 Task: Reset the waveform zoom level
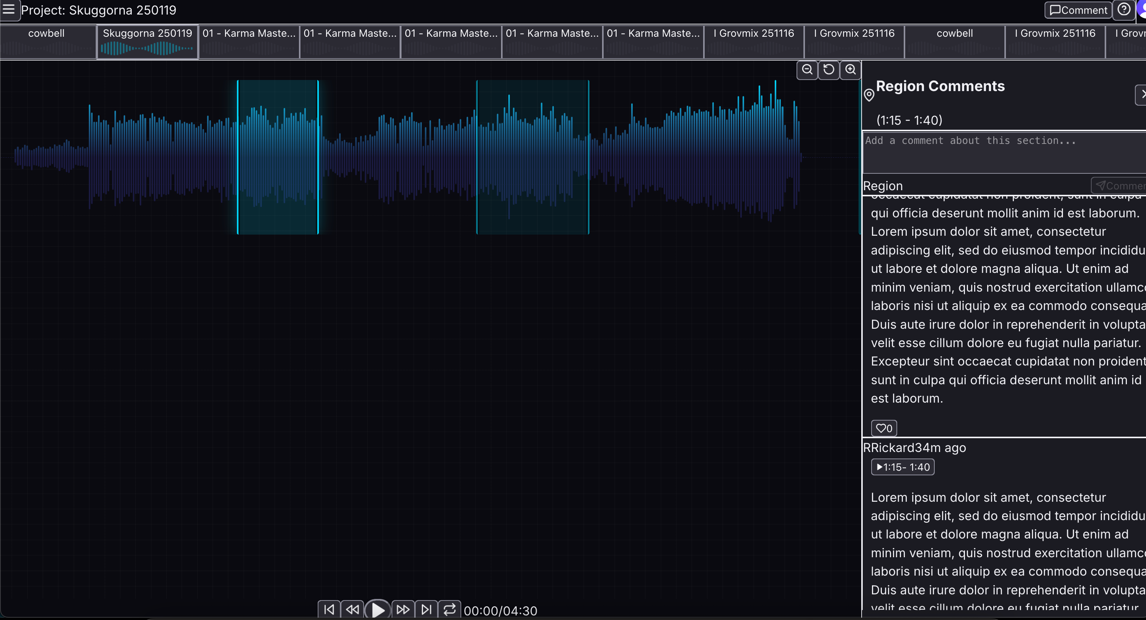(829, 70)
